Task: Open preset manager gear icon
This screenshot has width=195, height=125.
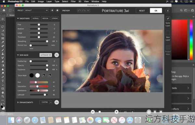Action: tap(57, 10)
